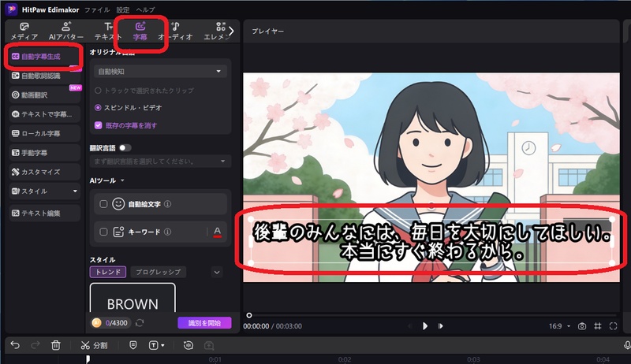
Task: Enable the 自動絵文字 checkbox
Action: (x=103, y=204)
